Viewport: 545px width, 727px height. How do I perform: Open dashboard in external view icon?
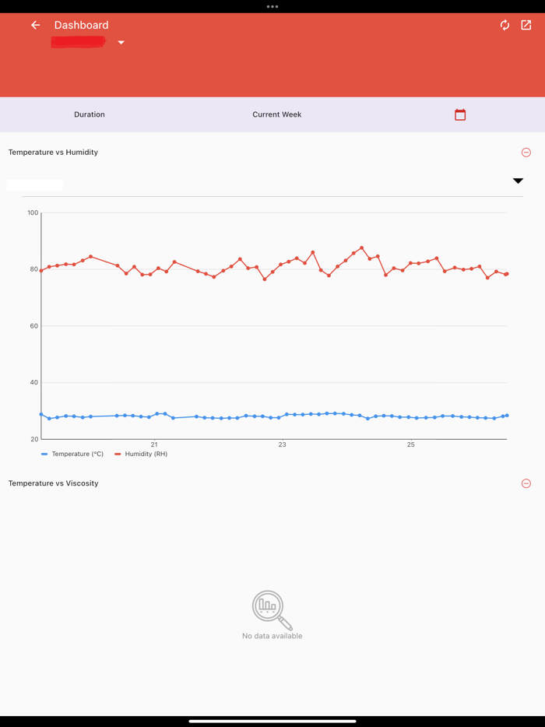point(526,25)
